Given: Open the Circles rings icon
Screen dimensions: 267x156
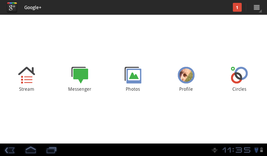Looking at the screenshot, I should [239, 75].
